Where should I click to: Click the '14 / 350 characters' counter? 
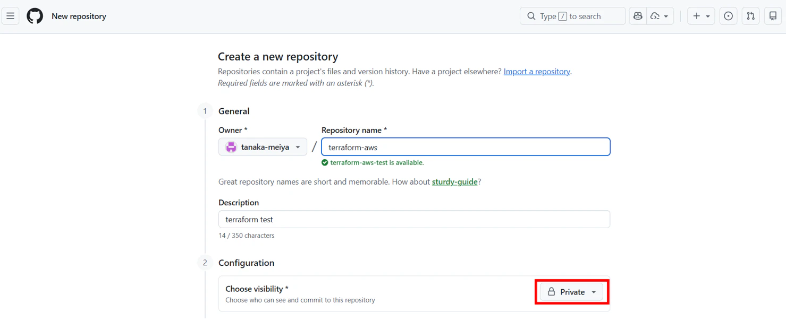pos(247,236)
